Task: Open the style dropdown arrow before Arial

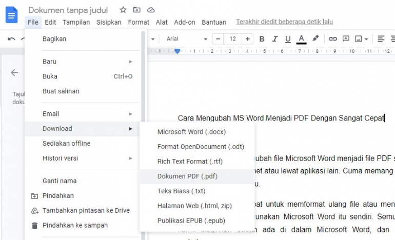Action: coord(153,39)
